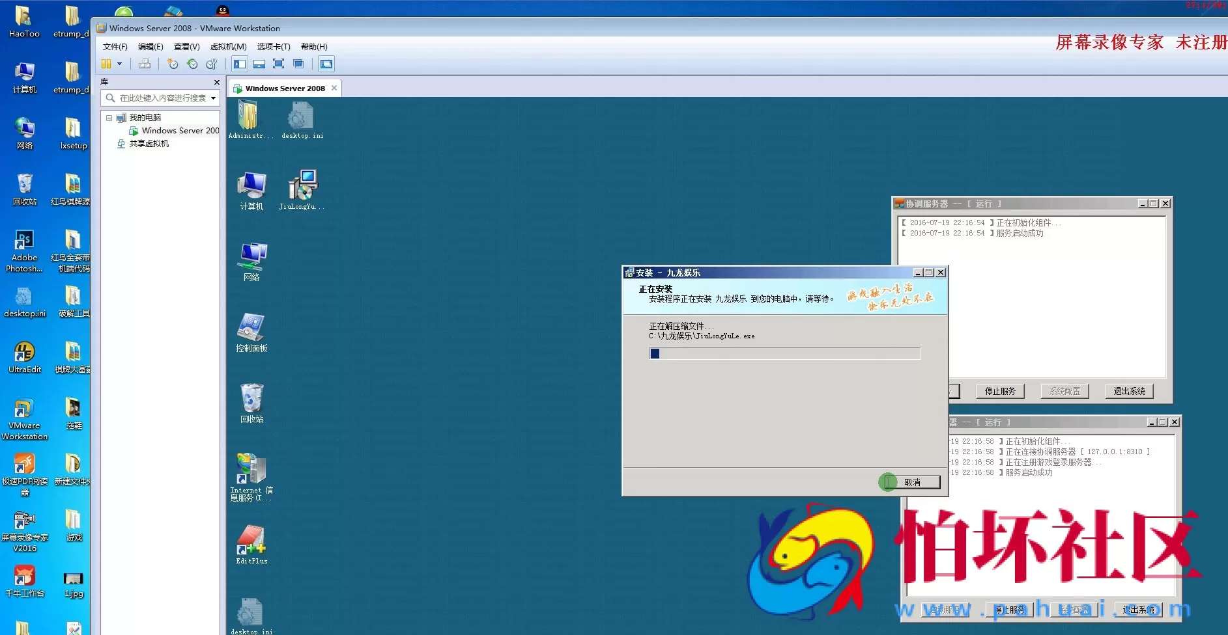Click the Unity mode toolbar icon
This screenshot has height=635, width=1228.
click(298, 64)
